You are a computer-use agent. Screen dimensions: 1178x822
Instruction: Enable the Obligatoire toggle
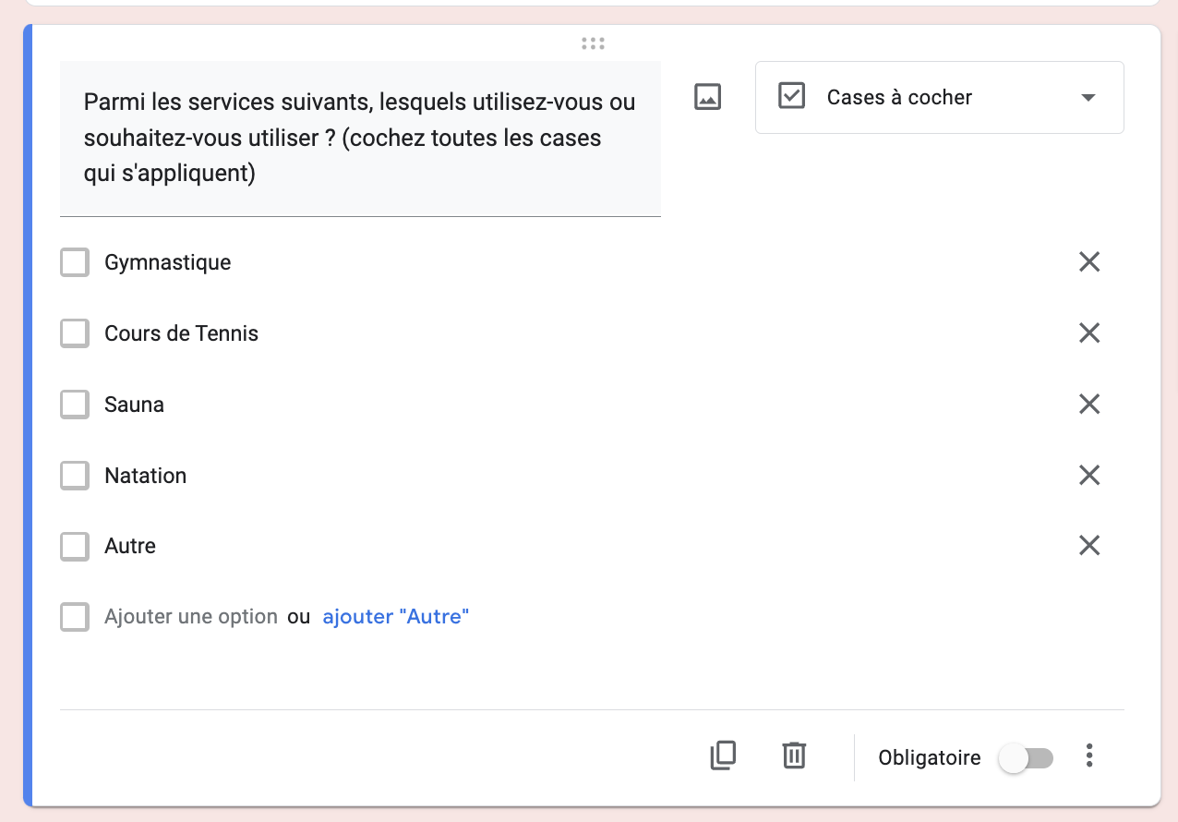point(1027,757)
